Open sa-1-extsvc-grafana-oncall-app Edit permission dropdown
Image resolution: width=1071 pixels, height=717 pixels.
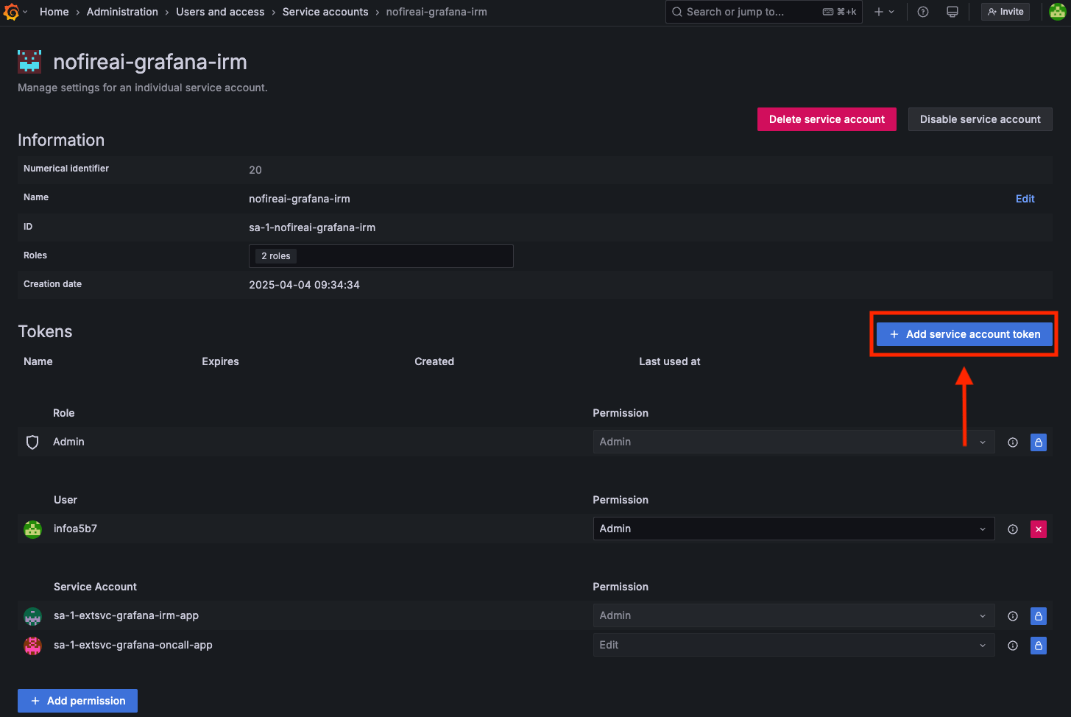click(x=793, y=645)
